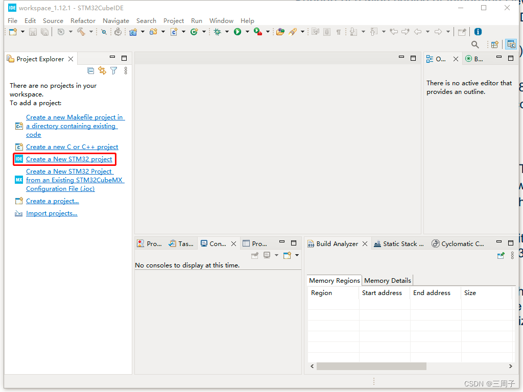This screenshot has height=392, width=523.
Task: Open the External Tools dropdown arrow
Action: tap(268, 32)
